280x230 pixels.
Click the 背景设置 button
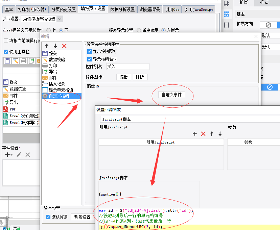(x=82, y=217)
